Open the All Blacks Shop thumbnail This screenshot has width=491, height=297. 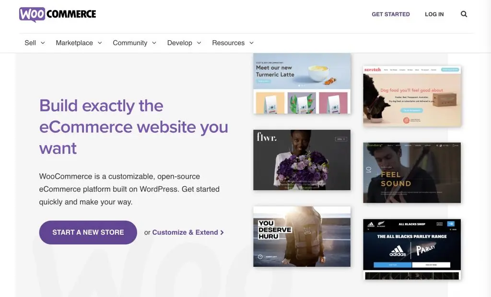pyautogui.click(x=412, y=249)
